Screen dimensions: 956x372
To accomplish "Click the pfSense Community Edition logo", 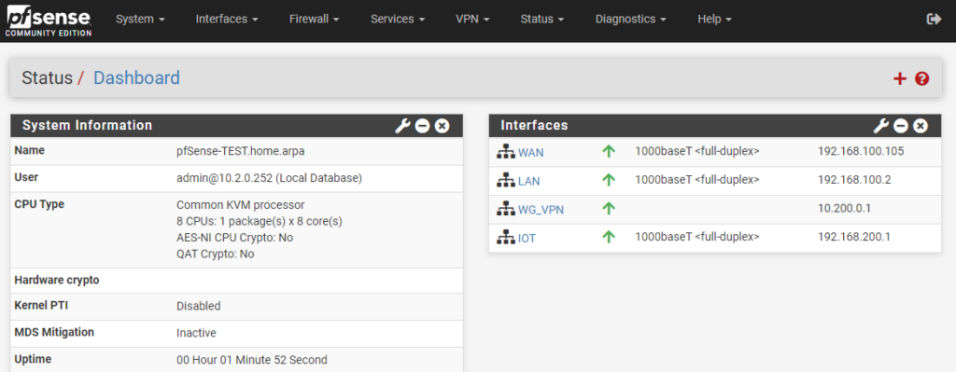I will point(49,21).
